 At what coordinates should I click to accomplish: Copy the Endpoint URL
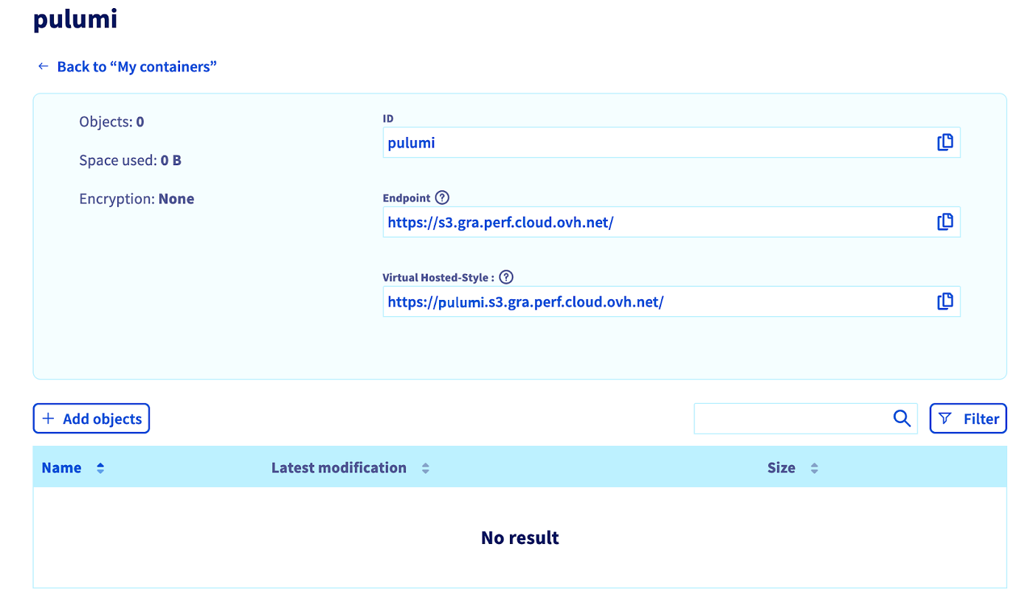click(x=944, y=222)
